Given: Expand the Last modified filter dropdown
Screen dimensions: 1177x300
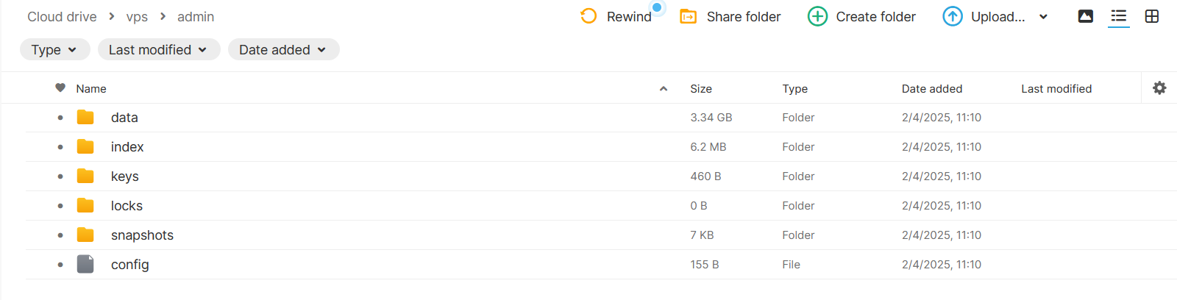Looking at the screenshot, I should click(159, 49).
